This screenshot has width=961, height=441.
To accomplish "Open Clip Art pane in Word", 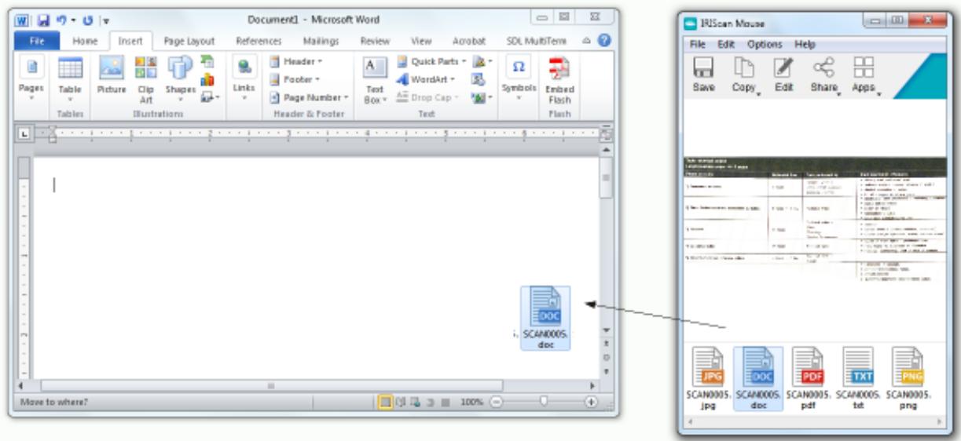I will [146, 79].
